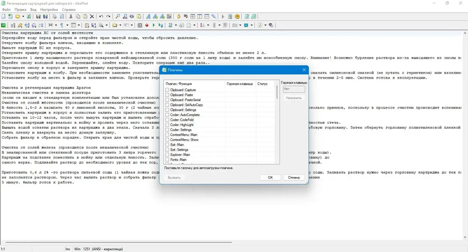
Task: Check the Clipboard::Paste checkbox
Action: [x=167, y=95]
